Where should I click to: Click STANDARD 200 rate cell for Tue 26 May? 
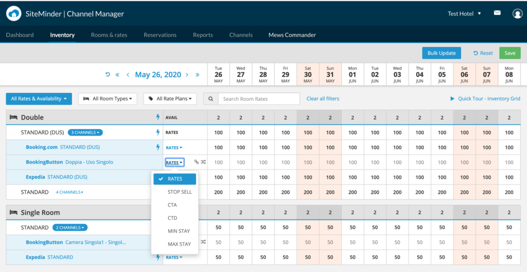pyautogui.click(x=218, y=192)
